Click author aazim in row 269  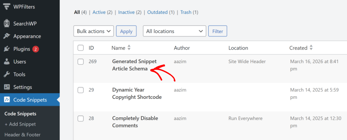click(x=180, y=61)
